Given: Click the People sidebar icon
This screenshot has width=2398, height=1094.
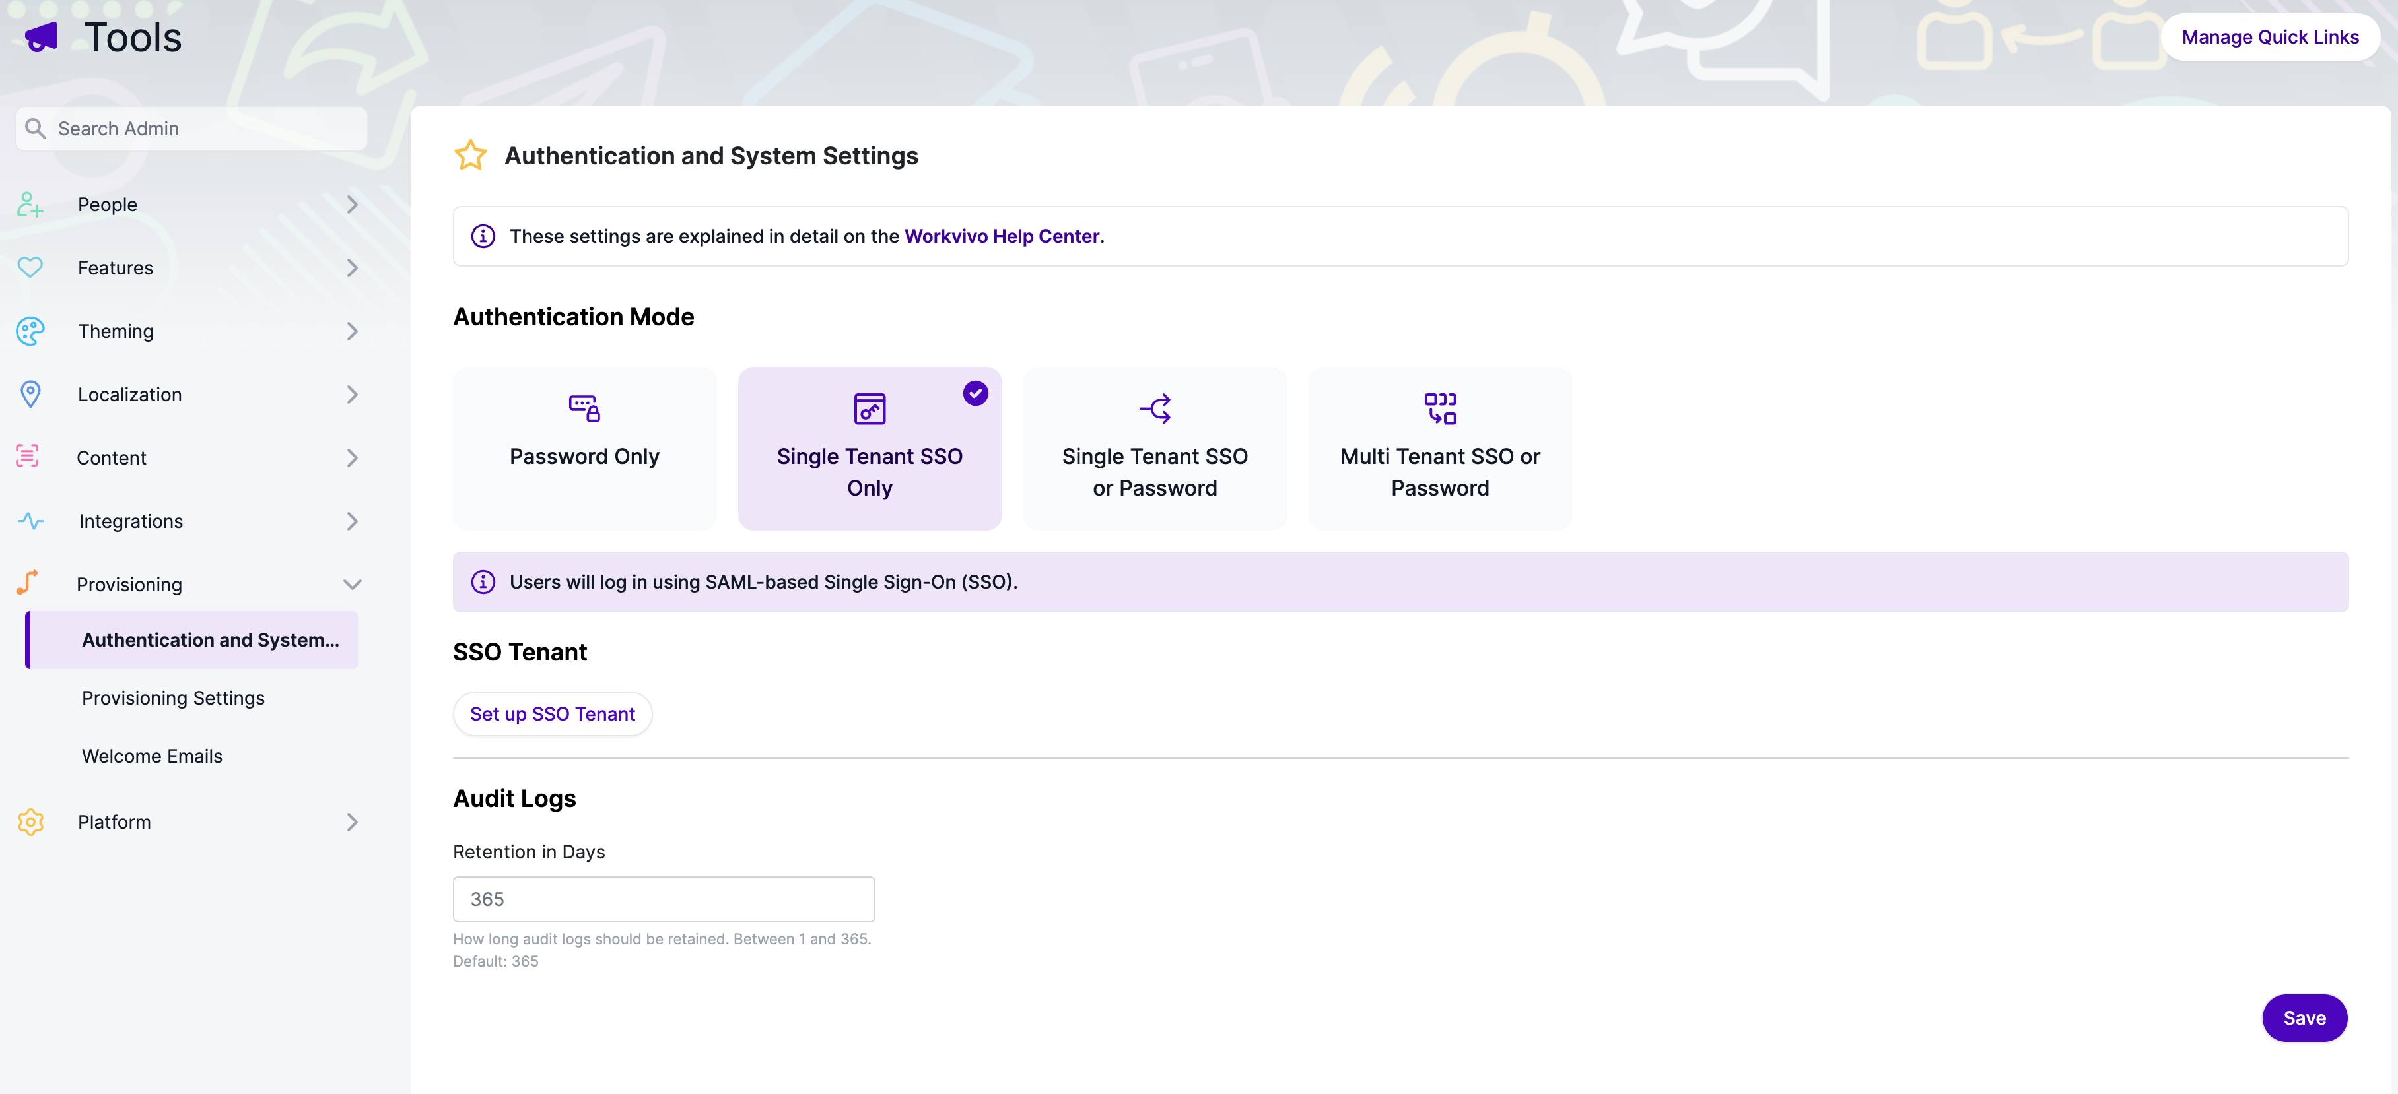Looking at the screenshot, I should point(30,205).
